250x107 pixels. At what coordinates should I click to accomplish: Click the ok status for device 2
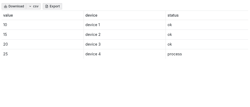click(x=170, y=35)
